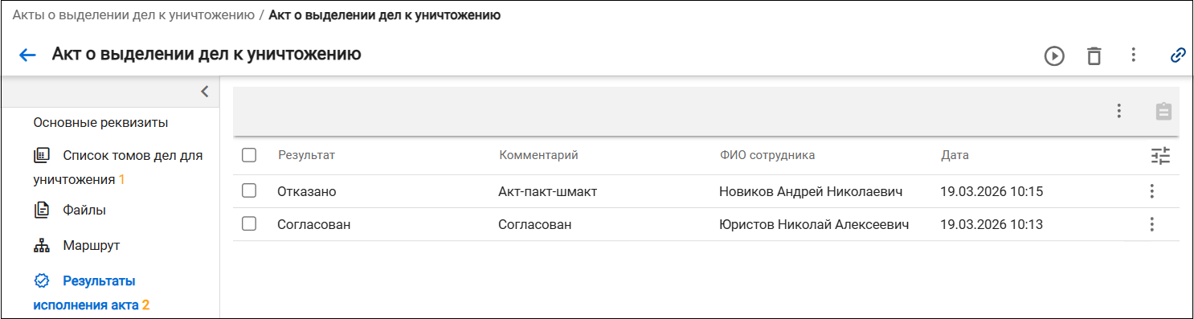The image size is (1194, 319).
Task: Open the three-dot menu in page header
Action: [x=1133, y=55]
